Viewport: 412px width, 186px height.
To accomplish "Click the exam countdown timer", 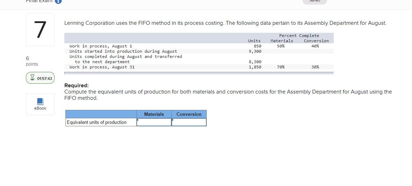I will (40, 78).
